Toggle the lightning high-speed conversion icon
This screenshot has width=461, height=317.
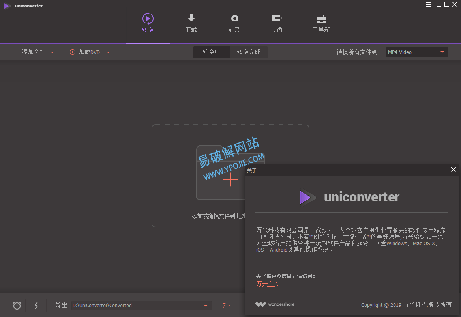click(36, 306)
